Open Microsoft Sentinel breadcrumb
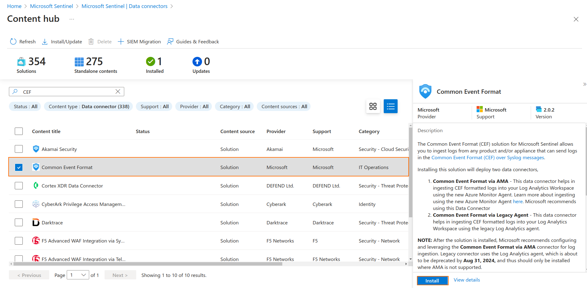 point(51,6)
